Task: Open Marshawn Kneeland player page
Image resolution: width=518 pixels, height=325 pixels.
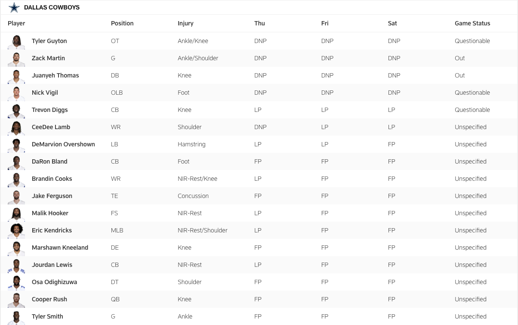Action: tap(60, 248)
